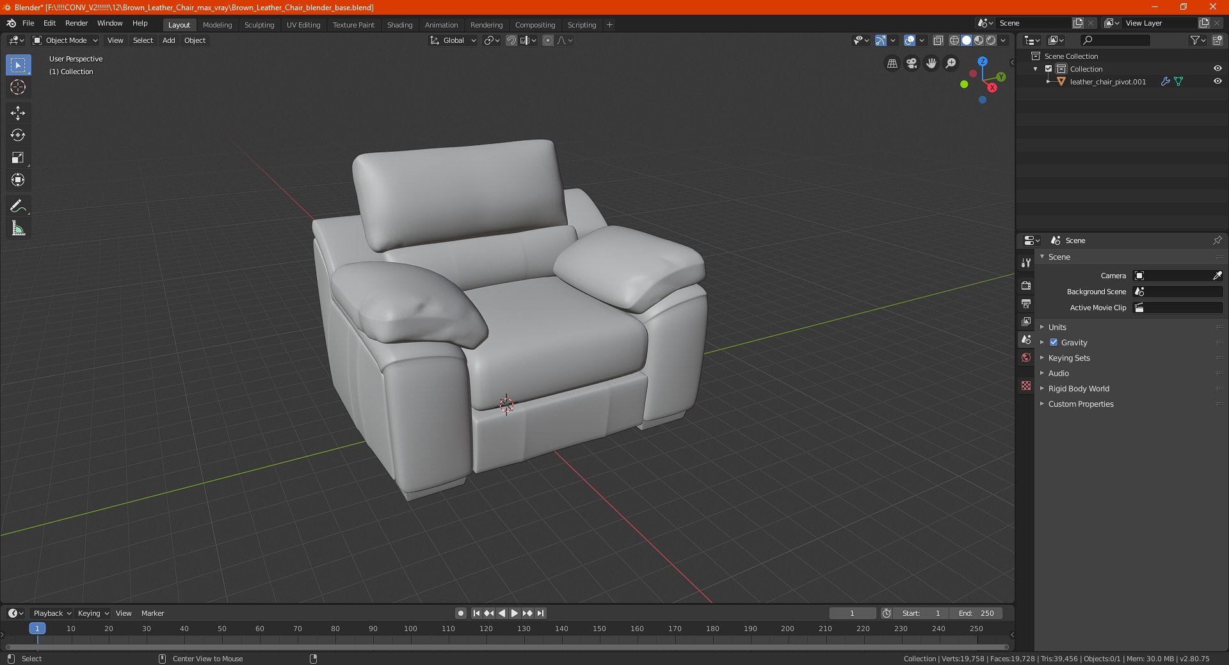The height and width of the screenshot is (665, 1229).
Task: Switch to camera view icon
Action: pos(912,63)
